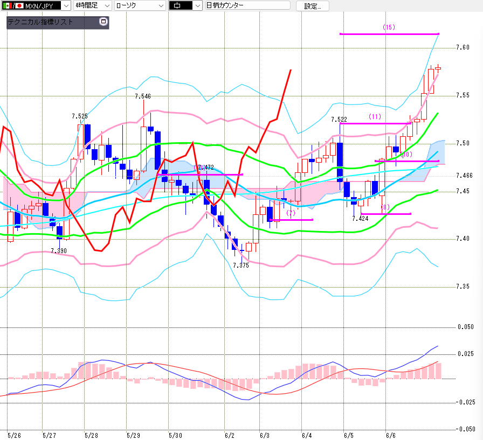The height and width of the screenshot is (440, 483).
Task: Click the 0.050 oscillator axis label
Action: [x=466, y=327]
